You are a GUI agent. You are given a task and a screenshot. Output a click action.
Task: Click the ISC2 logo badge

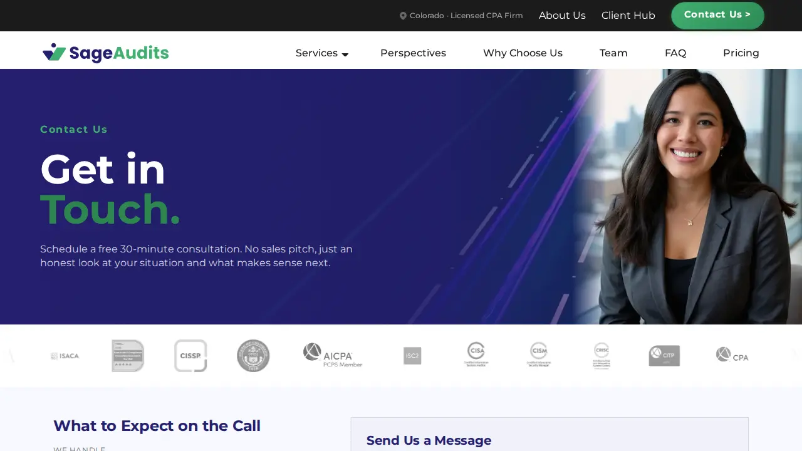coord(412,356)
